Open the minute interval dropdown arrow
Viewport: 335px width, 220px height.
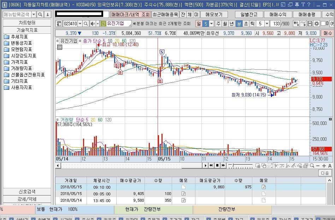pos(267,24)
